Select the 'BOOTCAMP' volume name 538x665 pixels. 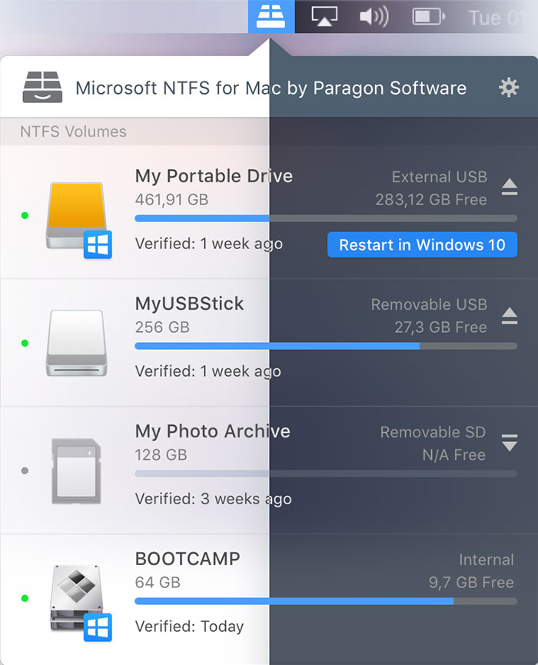point(188,559)
